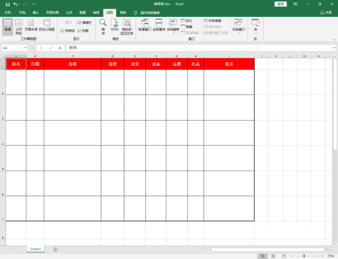338x259 pixels.
Task: Open the Undo history dropdown arrow
Action: (x=19, y=4)
